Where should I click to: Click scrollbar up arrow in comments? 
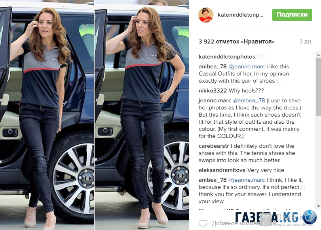pos(318,55)
